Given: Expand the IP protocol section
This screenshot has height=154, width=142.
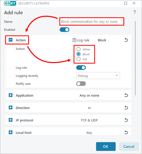Looking at the screenshot, I should [11, 120].
